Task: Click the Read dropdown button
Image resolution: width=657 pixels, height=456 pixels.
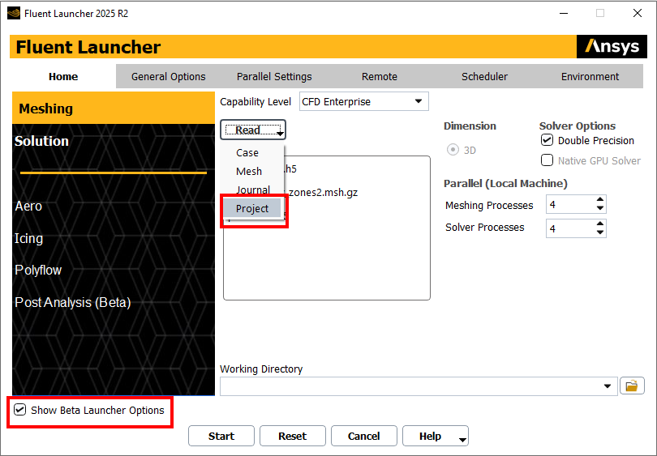Action: pyautogui.click(x=253, y=130)
